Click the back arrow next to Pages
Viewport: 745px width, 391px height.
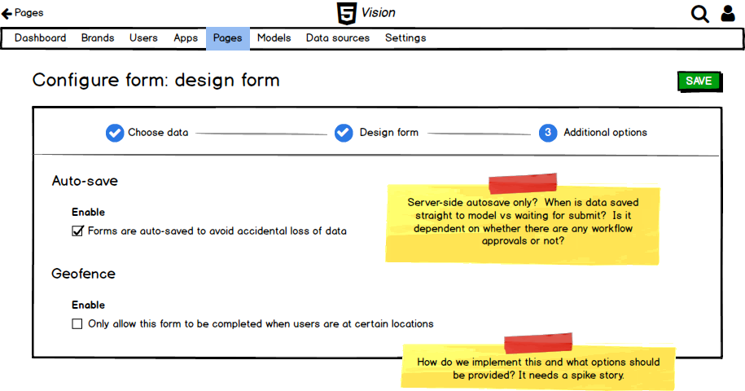[7, 13]
